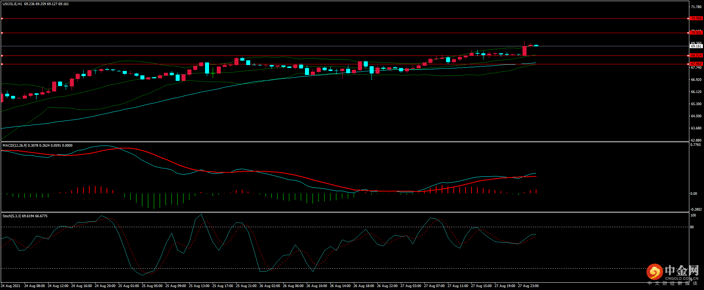The width and height of the screenshot is (704, 290).
Task: Click the 27 Aug 23:00 time label
Action: pos(528,286)
